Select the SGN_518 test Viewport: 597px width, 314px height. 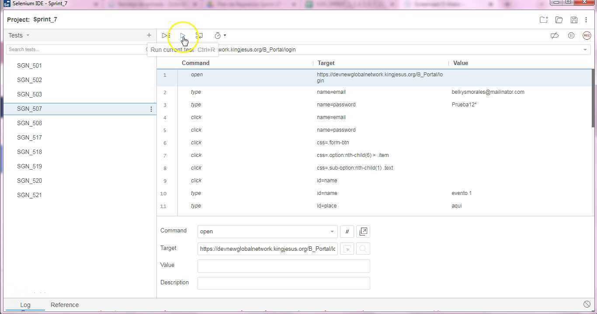[30, 152]
